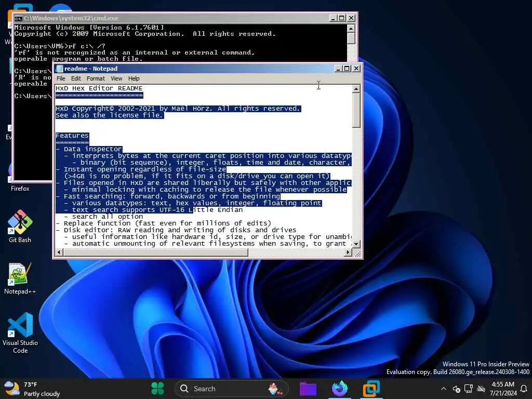Click the Firefox desktop icon label

point(20,188)
